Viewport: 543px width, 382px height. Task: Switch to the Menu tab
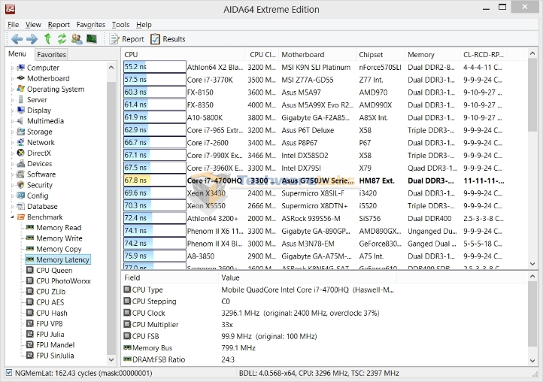click(x=17, y=54)
